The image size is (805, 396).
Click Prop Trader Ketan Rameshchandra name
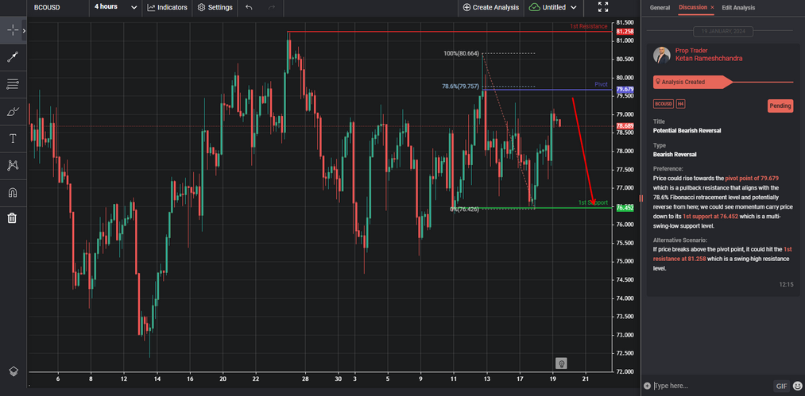(x=709, y=55)
